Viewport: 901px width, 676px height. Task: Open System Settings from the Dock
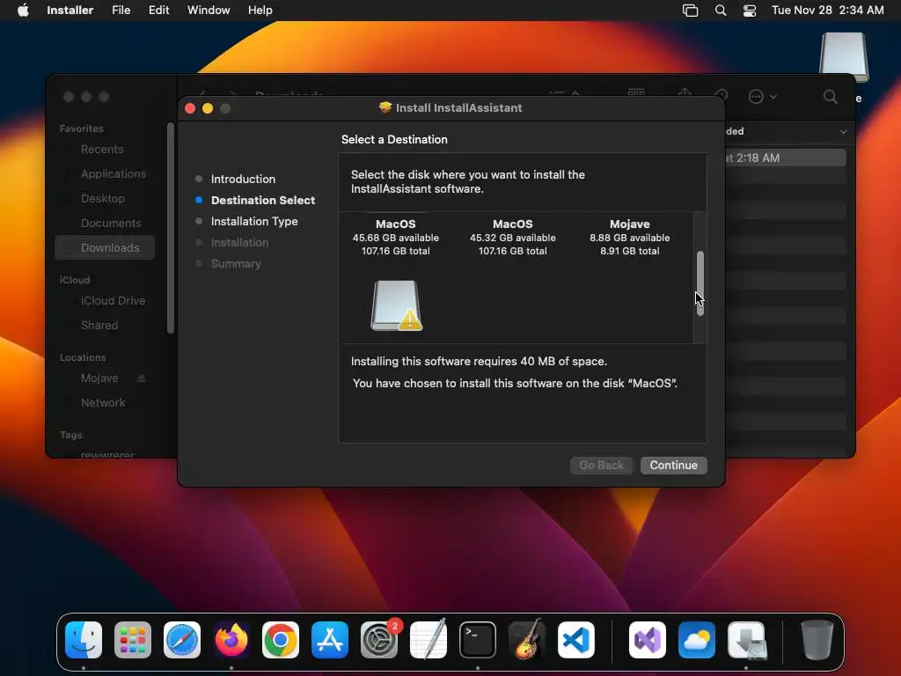(379, 640)
